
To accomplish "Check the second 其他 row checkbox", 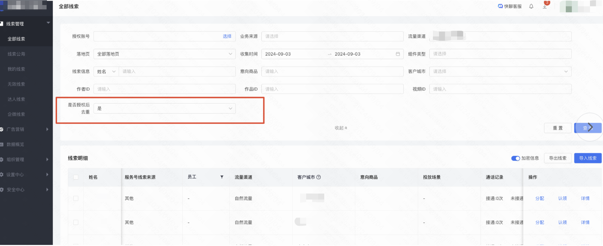I will pyautogui.click(x=76, y=223).
